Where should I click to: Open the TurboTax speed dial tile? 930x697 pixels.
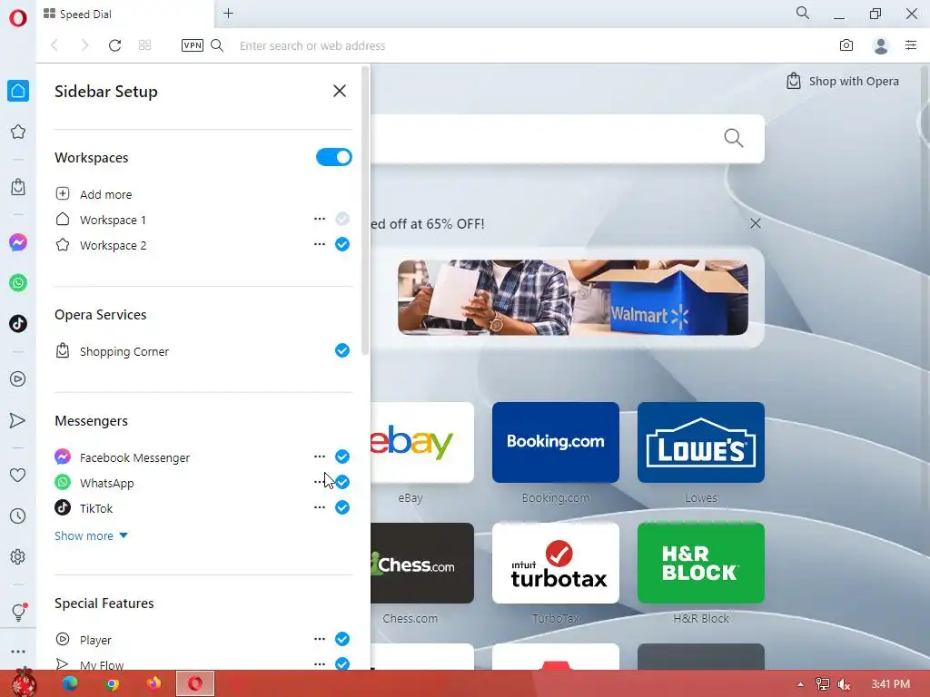click(556, 563)
